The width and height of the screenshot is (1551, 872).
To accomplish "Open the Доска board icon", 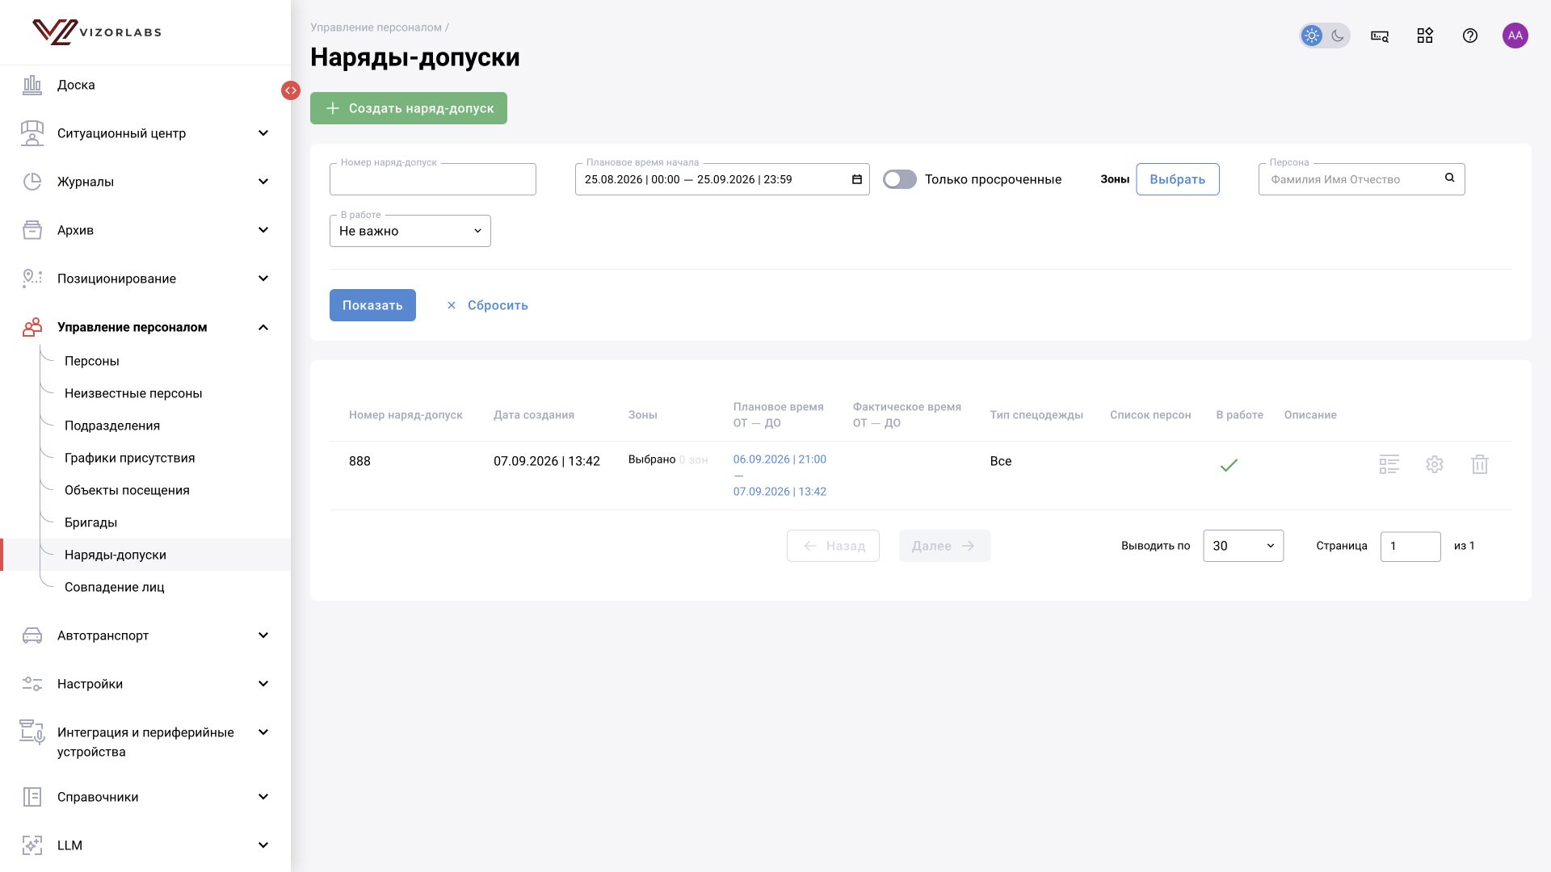I will click(x=32, y=85).
